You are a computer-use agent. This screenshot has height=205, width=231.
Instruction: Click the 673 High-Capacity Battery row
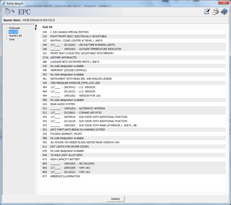pos(65,160)
